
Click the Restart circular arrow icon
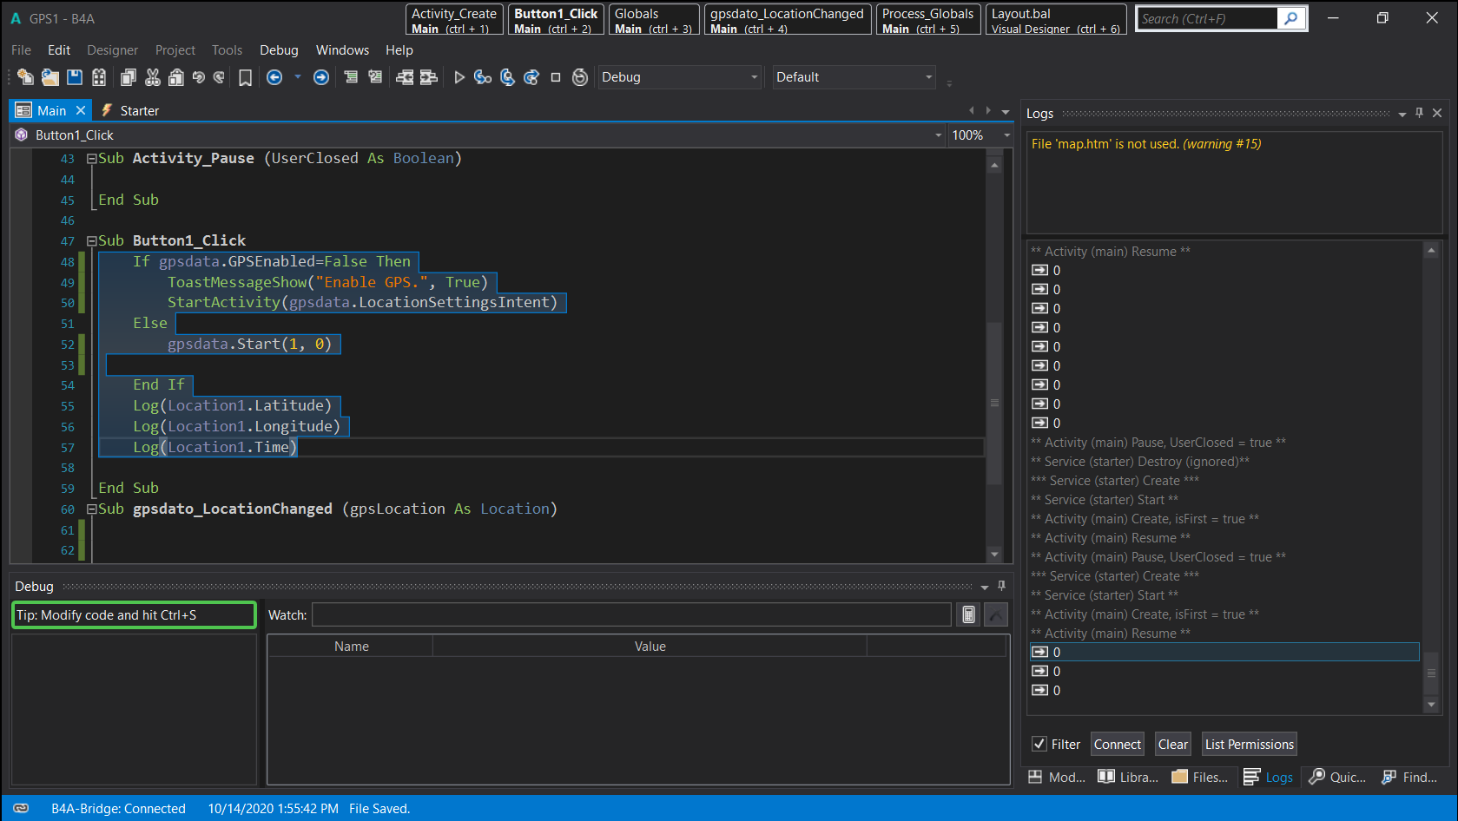pos(580,77)
